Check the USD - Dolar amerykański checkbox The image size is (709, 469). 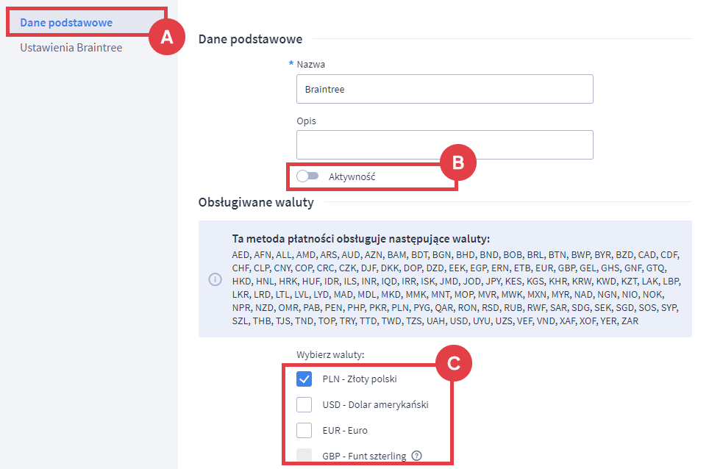click(x=304, y=404)
